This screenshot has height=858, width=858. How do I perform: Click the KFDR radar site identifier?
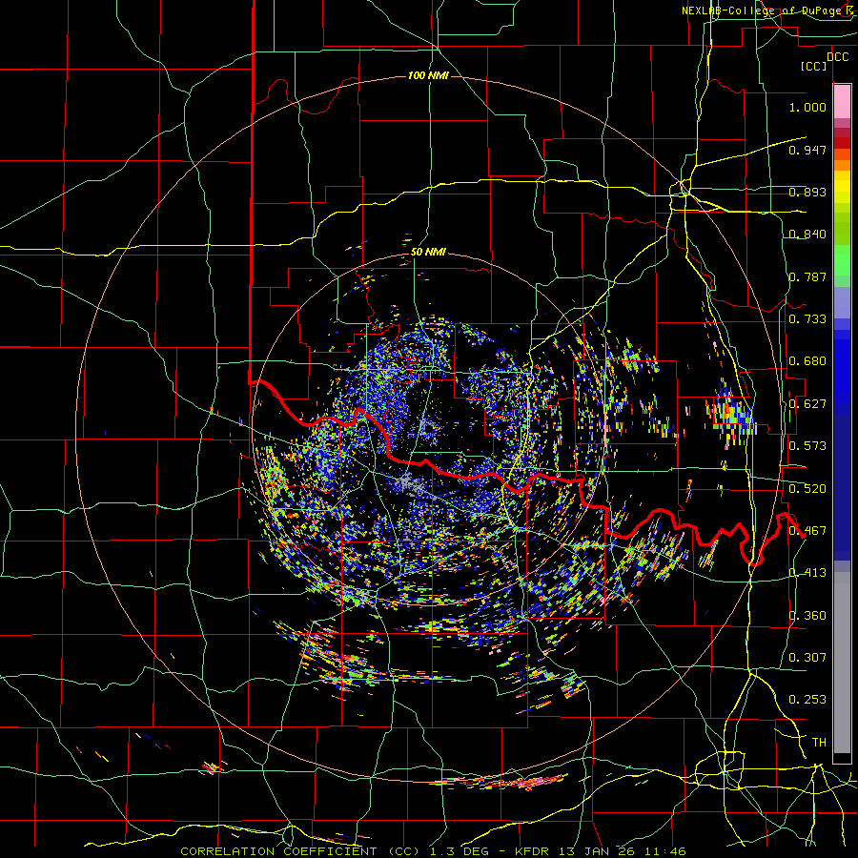tap(534, 851)
